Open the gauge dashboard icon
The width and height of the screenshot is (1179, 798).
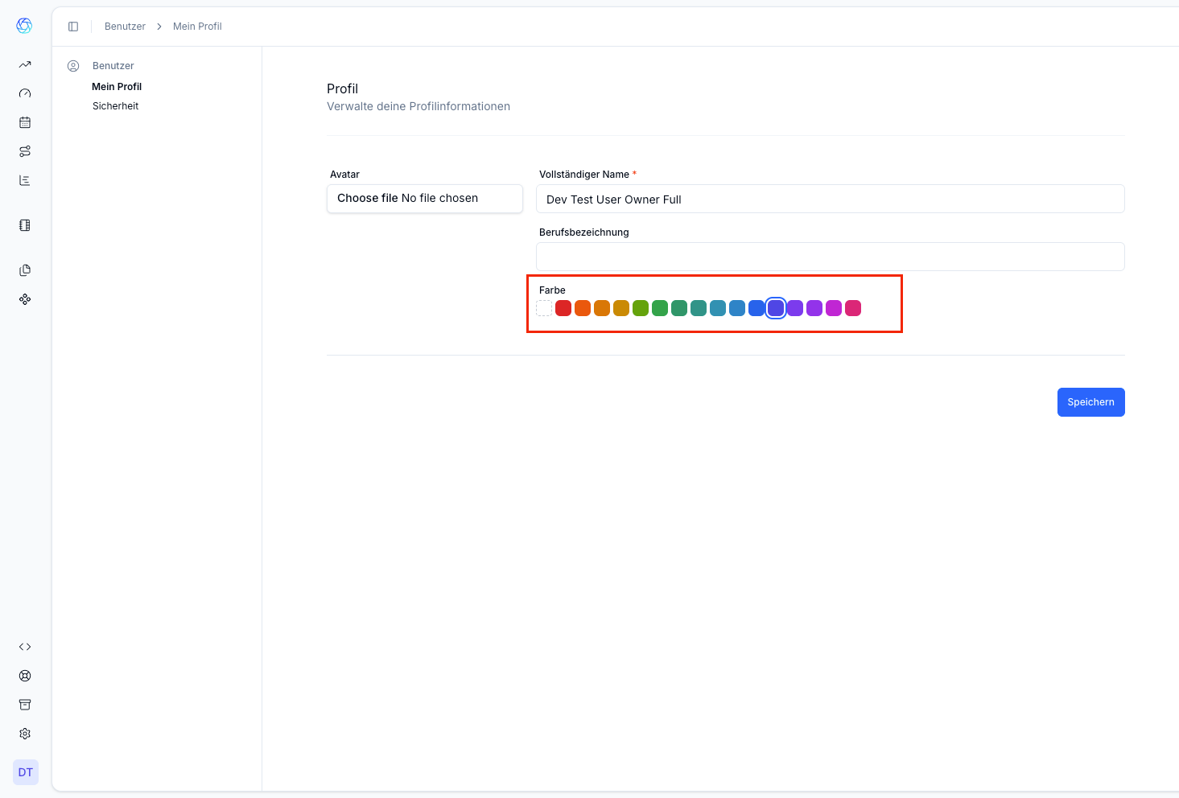(25, 93)
